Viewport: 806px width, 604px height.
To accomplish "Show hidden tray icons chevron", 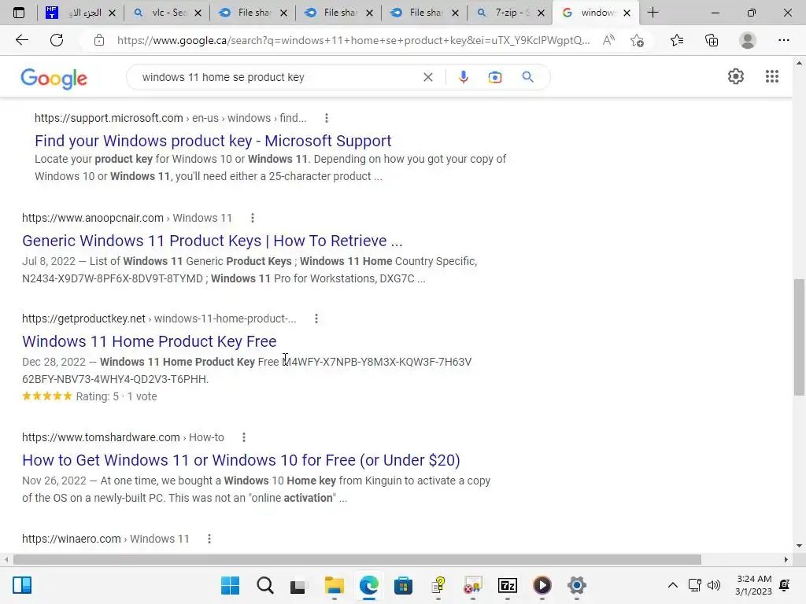I will pos(672,585).
